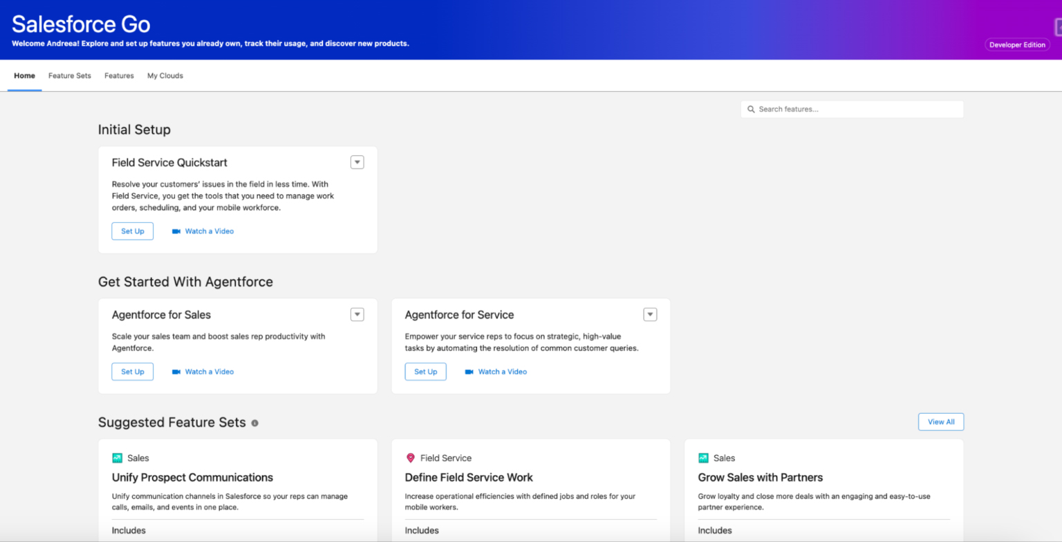Click the Get Started With Agentforce heading
The image size is (1062, 542).
(x=185, y=282)
